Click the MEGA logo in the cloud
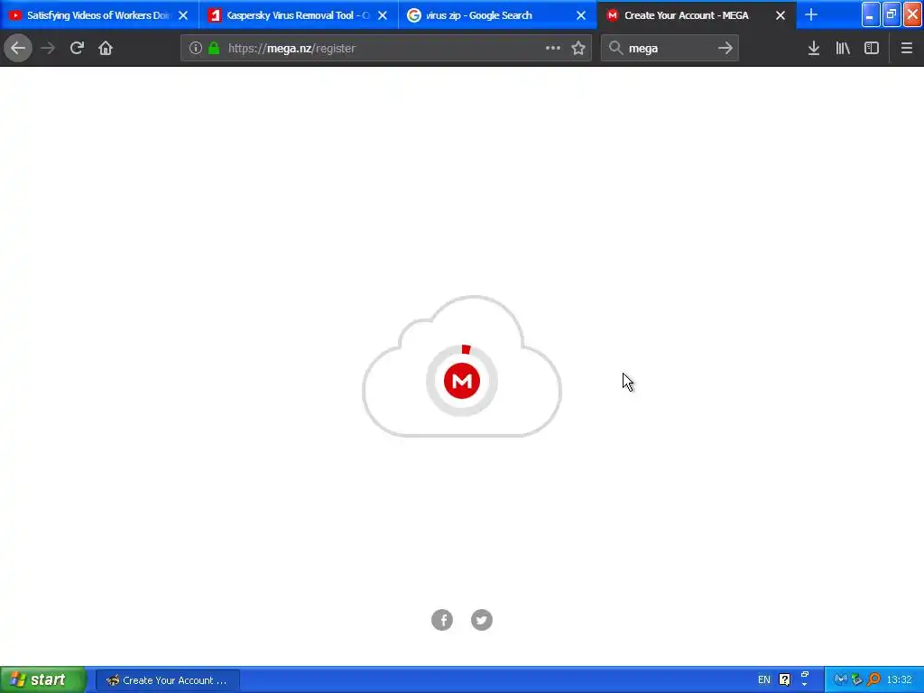Image resolution: width=924 pixels, height=693 pixels. (x=462, y=381)
